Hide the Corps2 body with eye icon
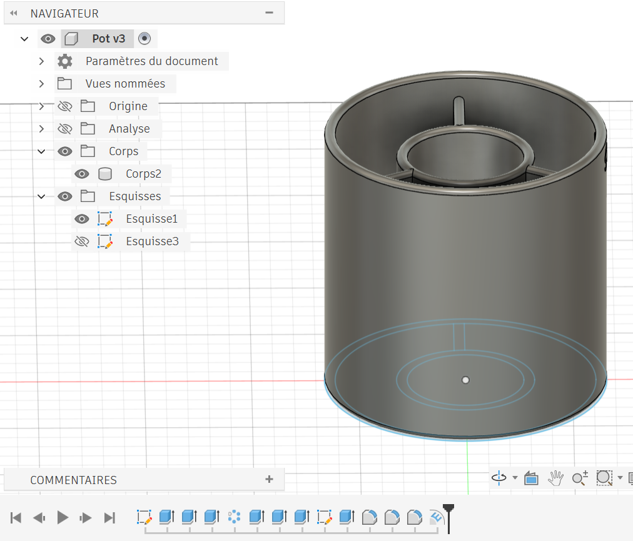633x541 pixels. coord(82,174)
